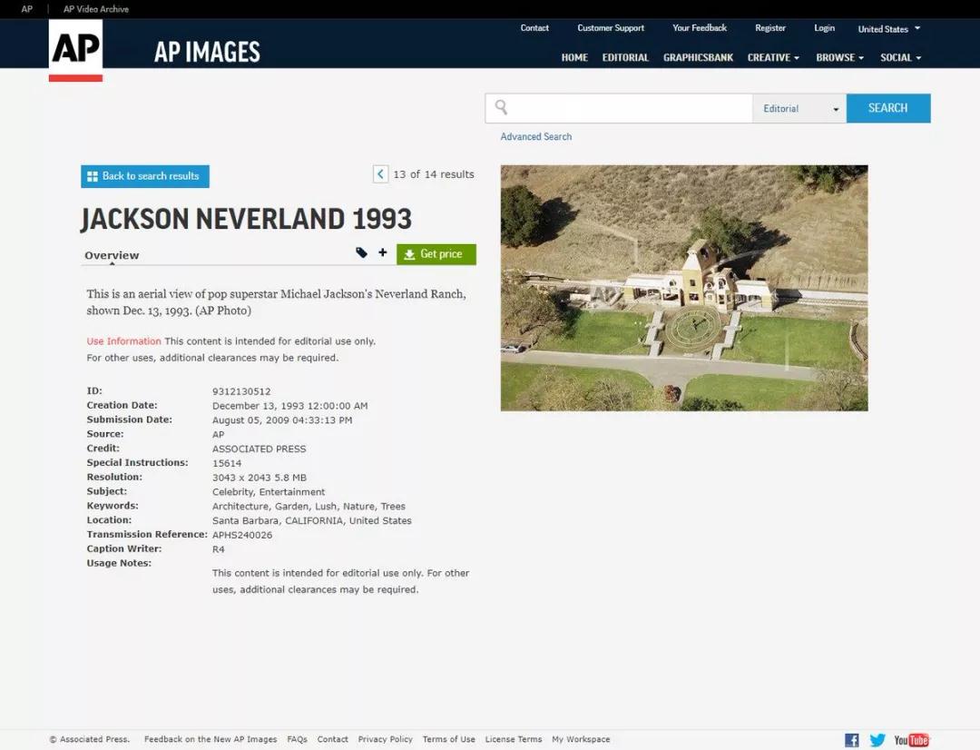Open Feedback on the New AP Images link

coord(211,739)
